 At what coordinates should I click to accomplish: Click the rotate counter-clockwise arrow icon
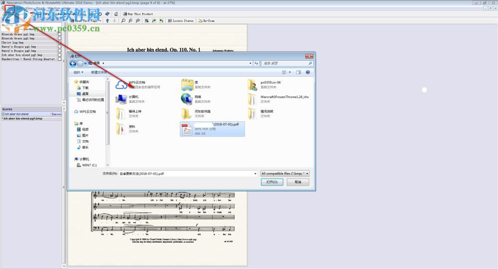161,20
